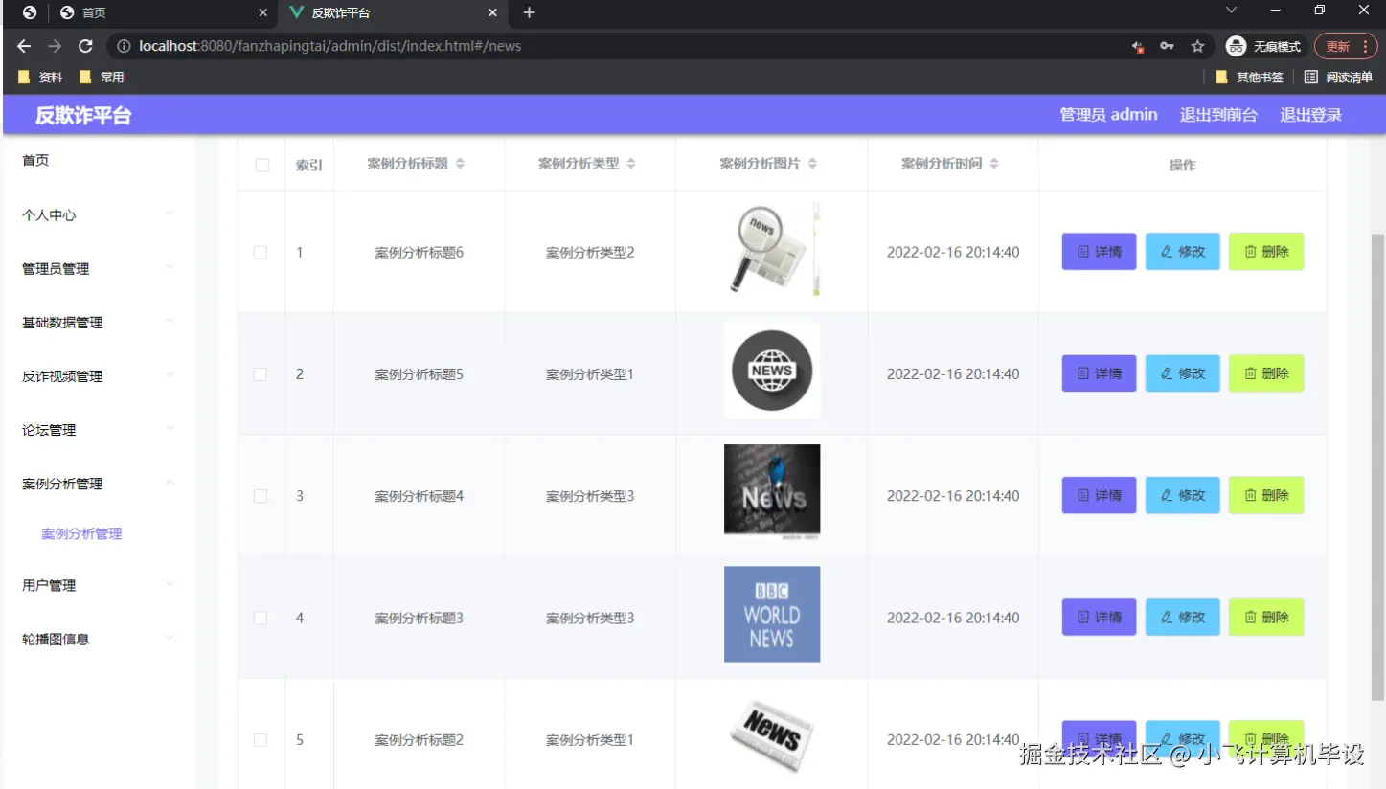Screen dimensions: 1386x789
Task: Expand the 用户管理 sidebar menu
Action: coord(99,584)
